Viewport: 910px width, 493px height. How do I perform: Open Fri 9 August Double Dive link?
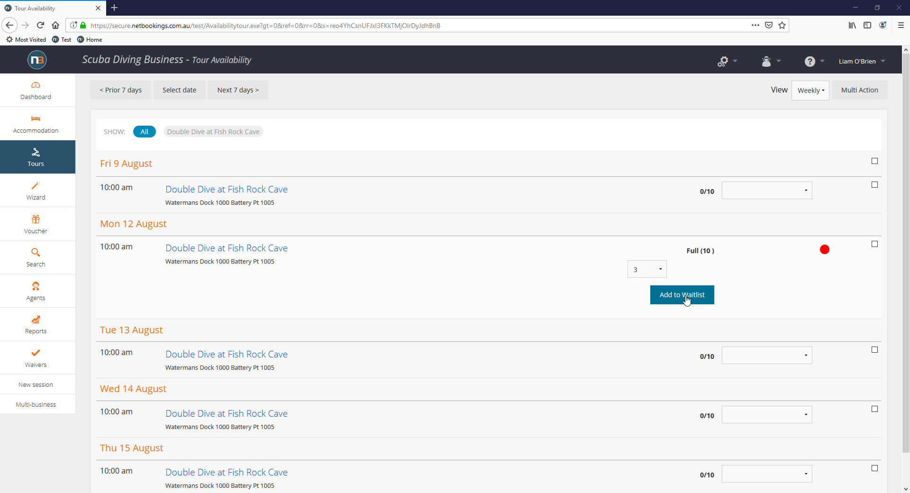[226, 189]
